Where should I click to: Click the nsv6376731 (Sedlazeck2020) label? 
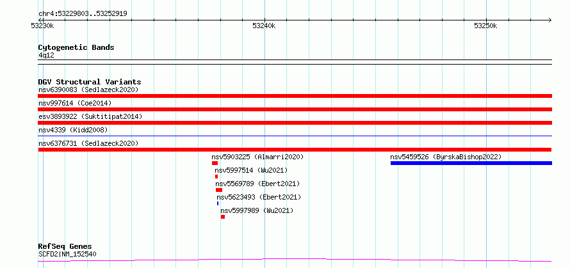(88, 143)
